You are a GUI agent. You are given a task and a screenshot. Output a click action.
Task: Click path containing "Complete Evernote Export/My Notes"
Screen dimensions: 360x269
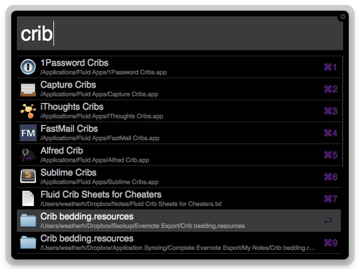tap(178, 248)
